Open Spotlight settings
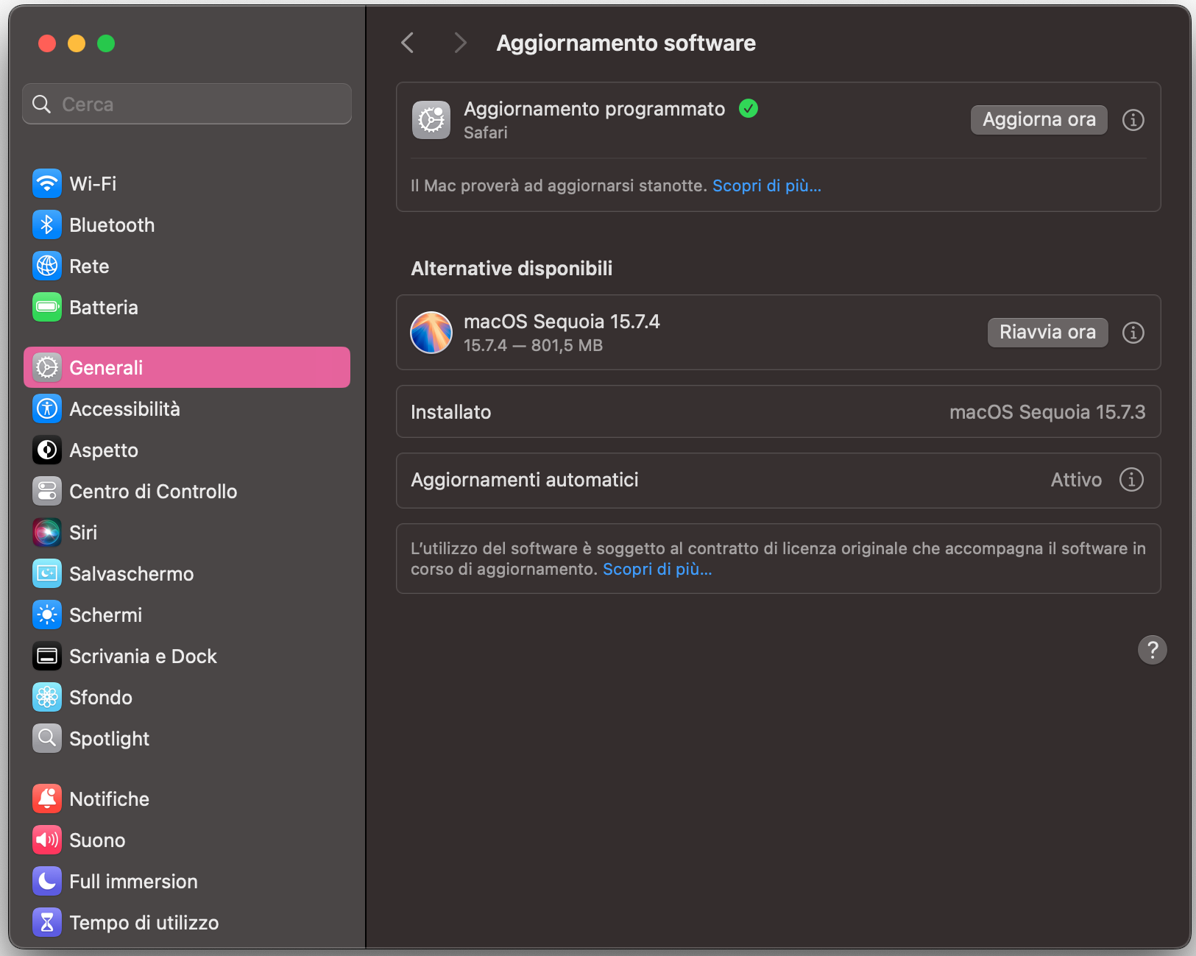The width and height of the screenshot is (1196, 956). tap(109, 738)
